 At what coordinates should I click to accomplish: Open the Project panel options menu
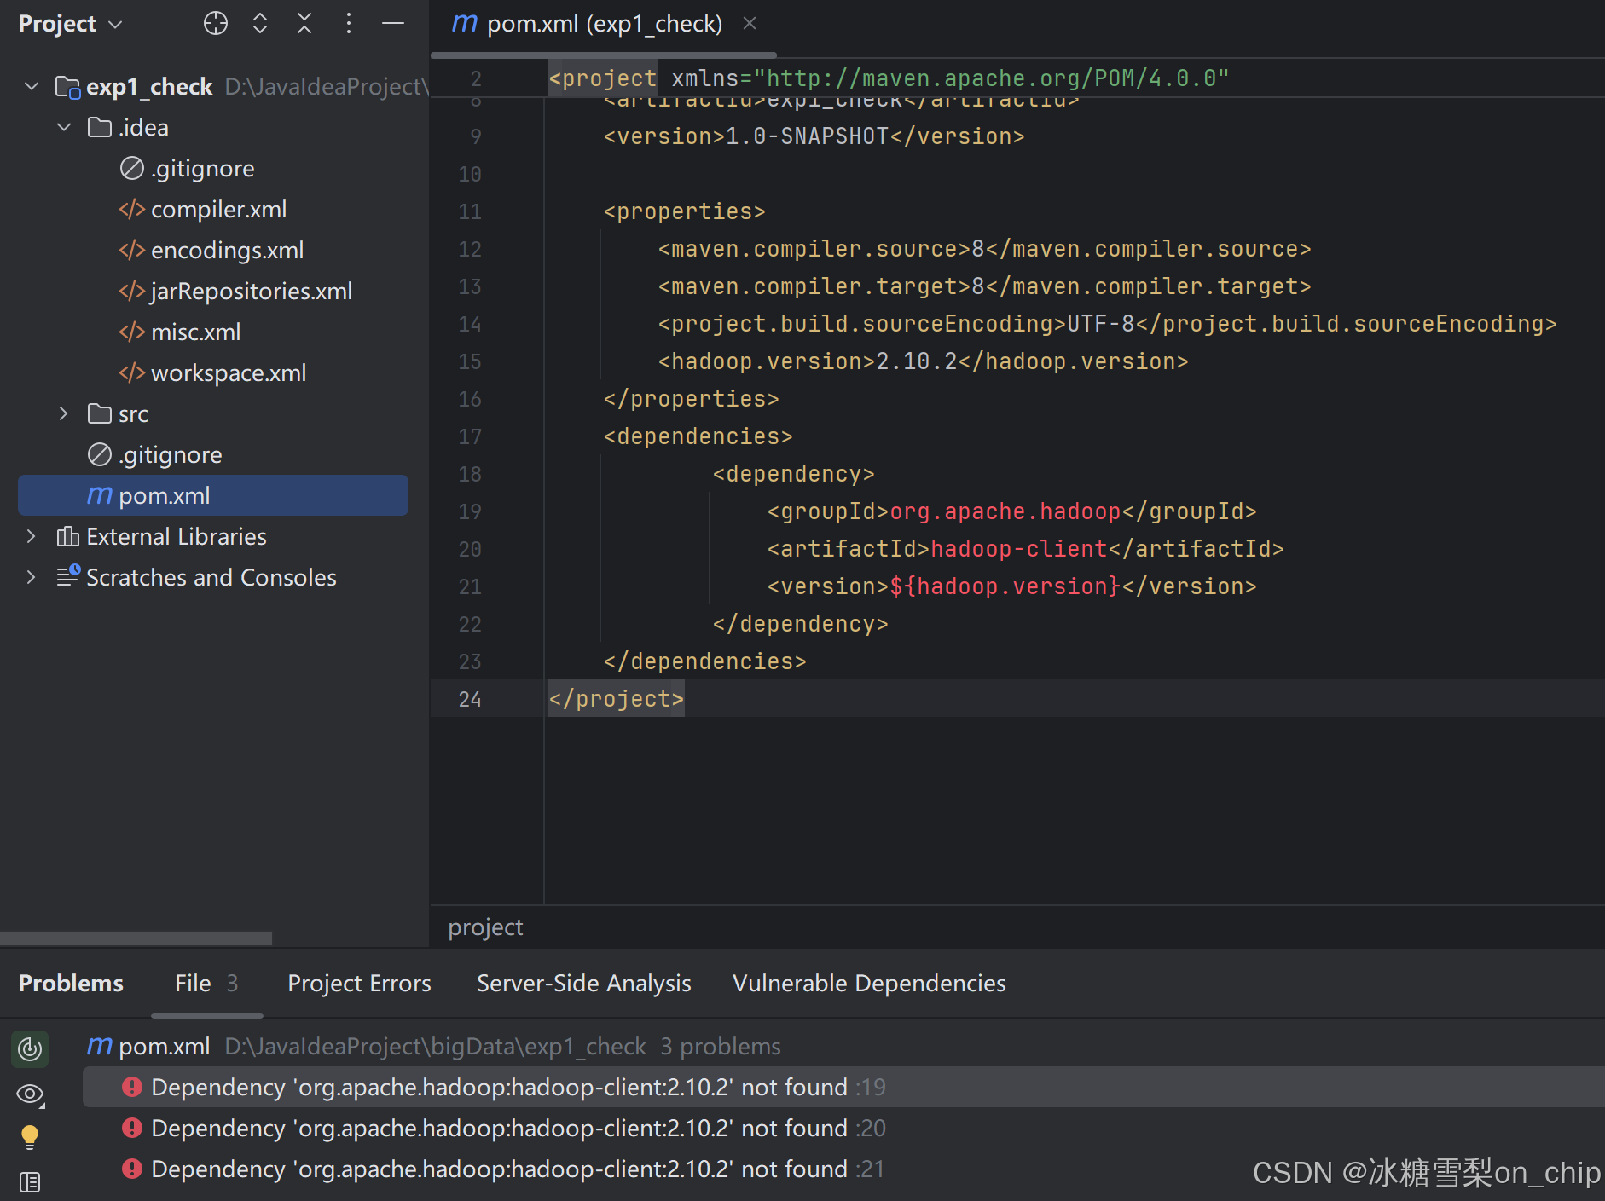(350, 23)
